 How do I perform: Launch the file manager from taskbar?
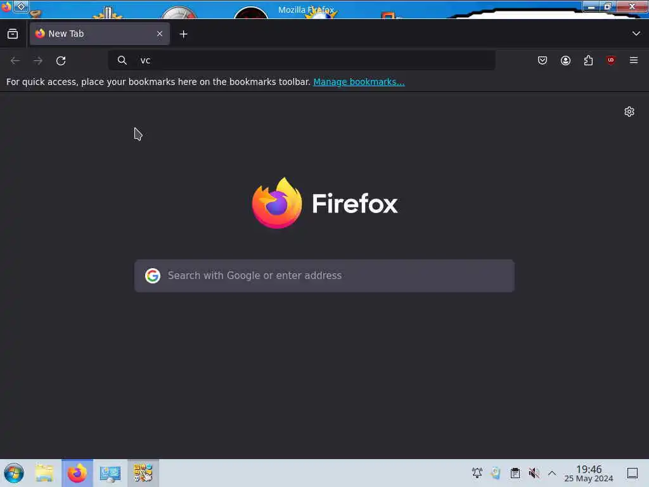pos(44,473)
